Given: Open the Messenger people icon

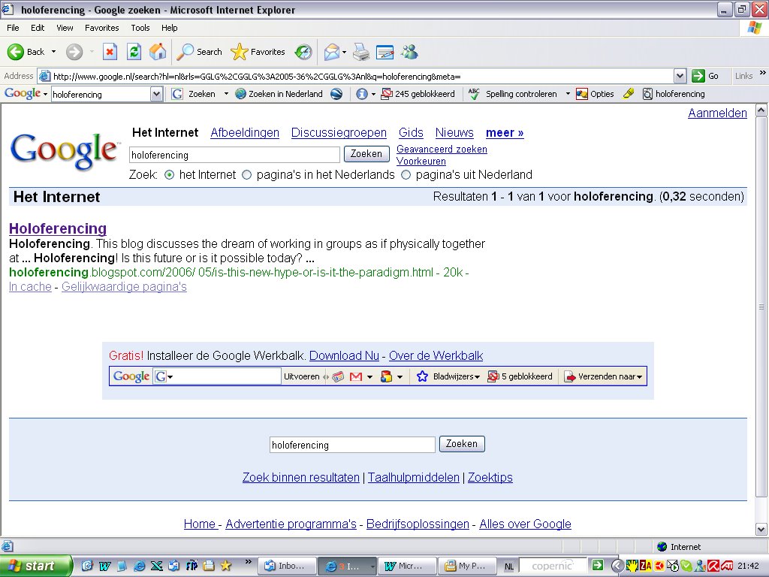Looking at the screenshot, I should click(x=409, y=52).
